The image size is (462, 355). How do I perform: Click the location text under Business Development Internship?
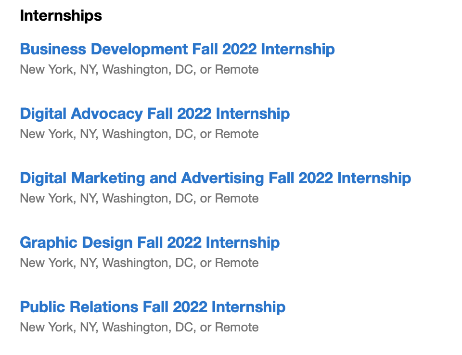click(139, 70)
